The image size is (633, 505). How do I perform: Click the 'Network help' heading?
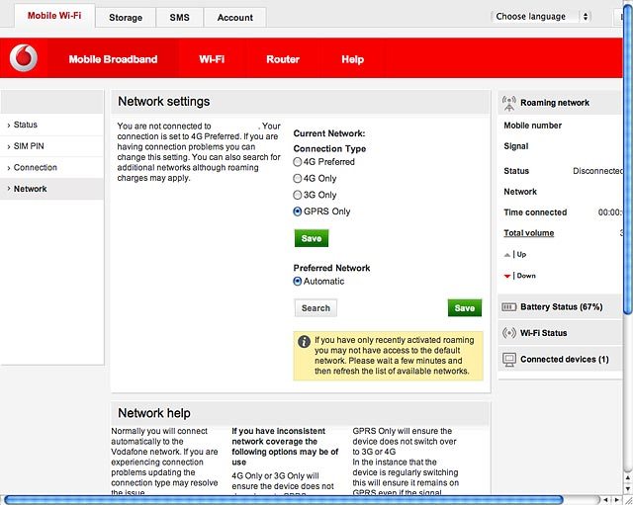[x=154, y=413]
